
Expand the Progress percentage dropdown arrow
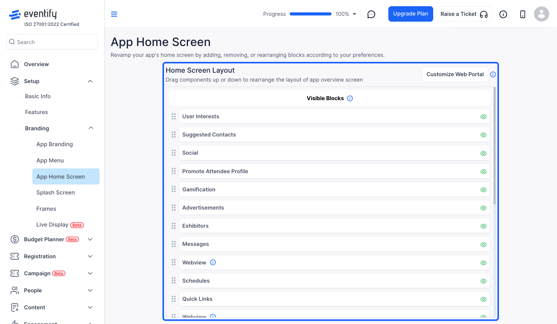click(x=355, y=14)
